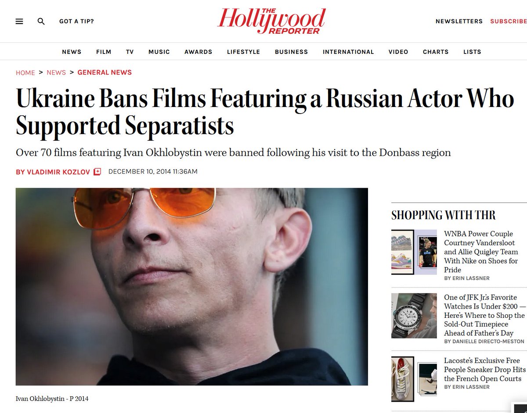Click the plus icon beside Vladimir Kozlov

(97, 172)
